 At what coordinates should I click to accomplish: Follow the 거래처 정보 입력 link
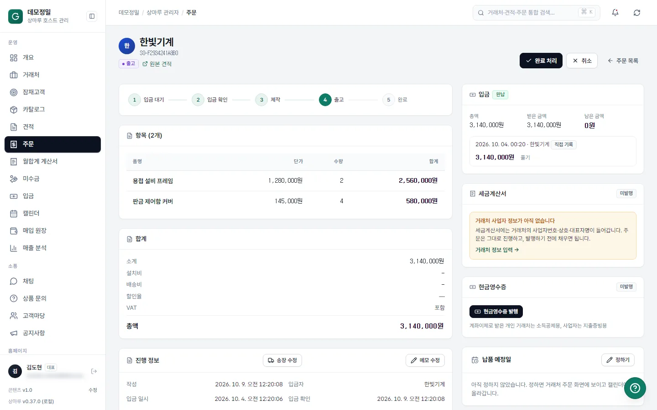coord(497,250)
